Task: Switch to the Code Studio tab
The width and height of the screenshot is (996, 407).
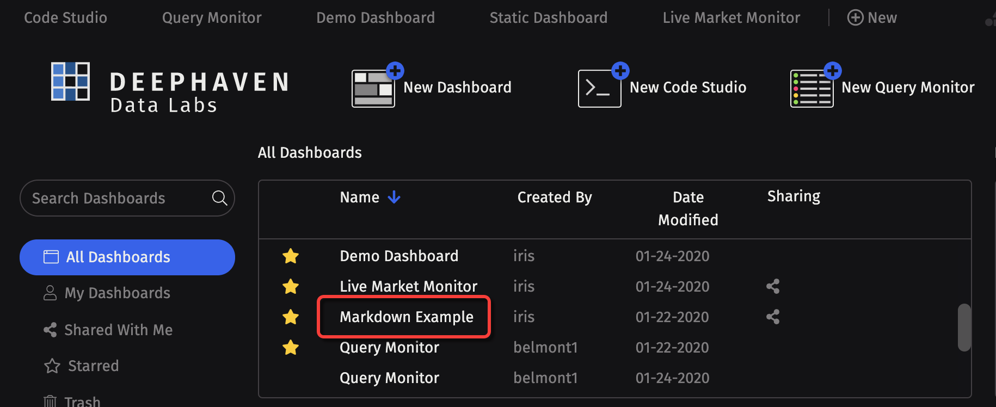Action: 66,17
